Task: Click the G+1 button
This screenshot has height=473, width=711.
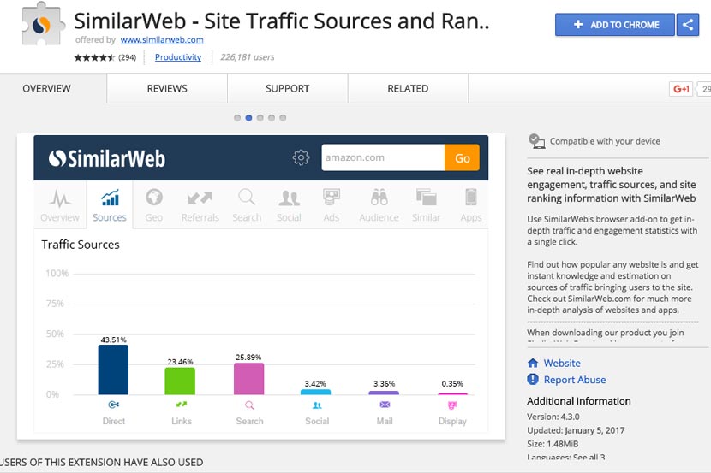Action: [x=681, y=89]
